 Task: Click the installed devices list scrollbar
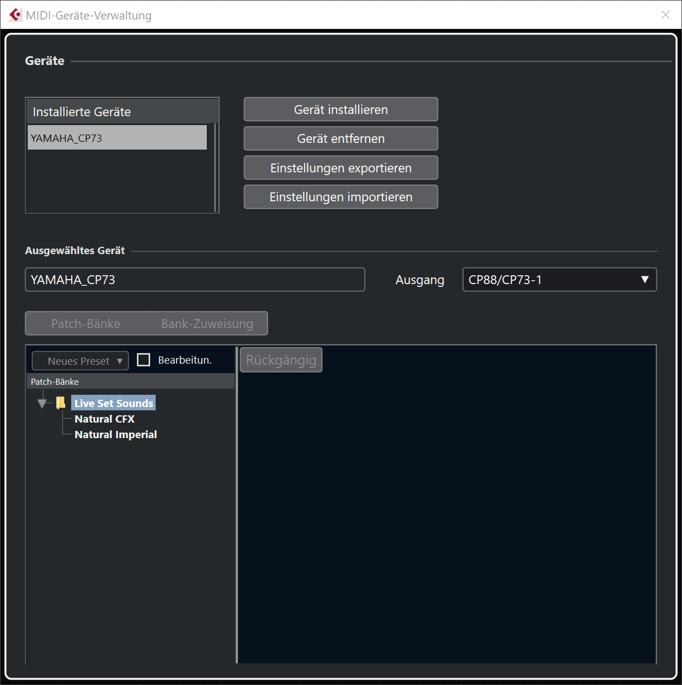click(215, 167)
